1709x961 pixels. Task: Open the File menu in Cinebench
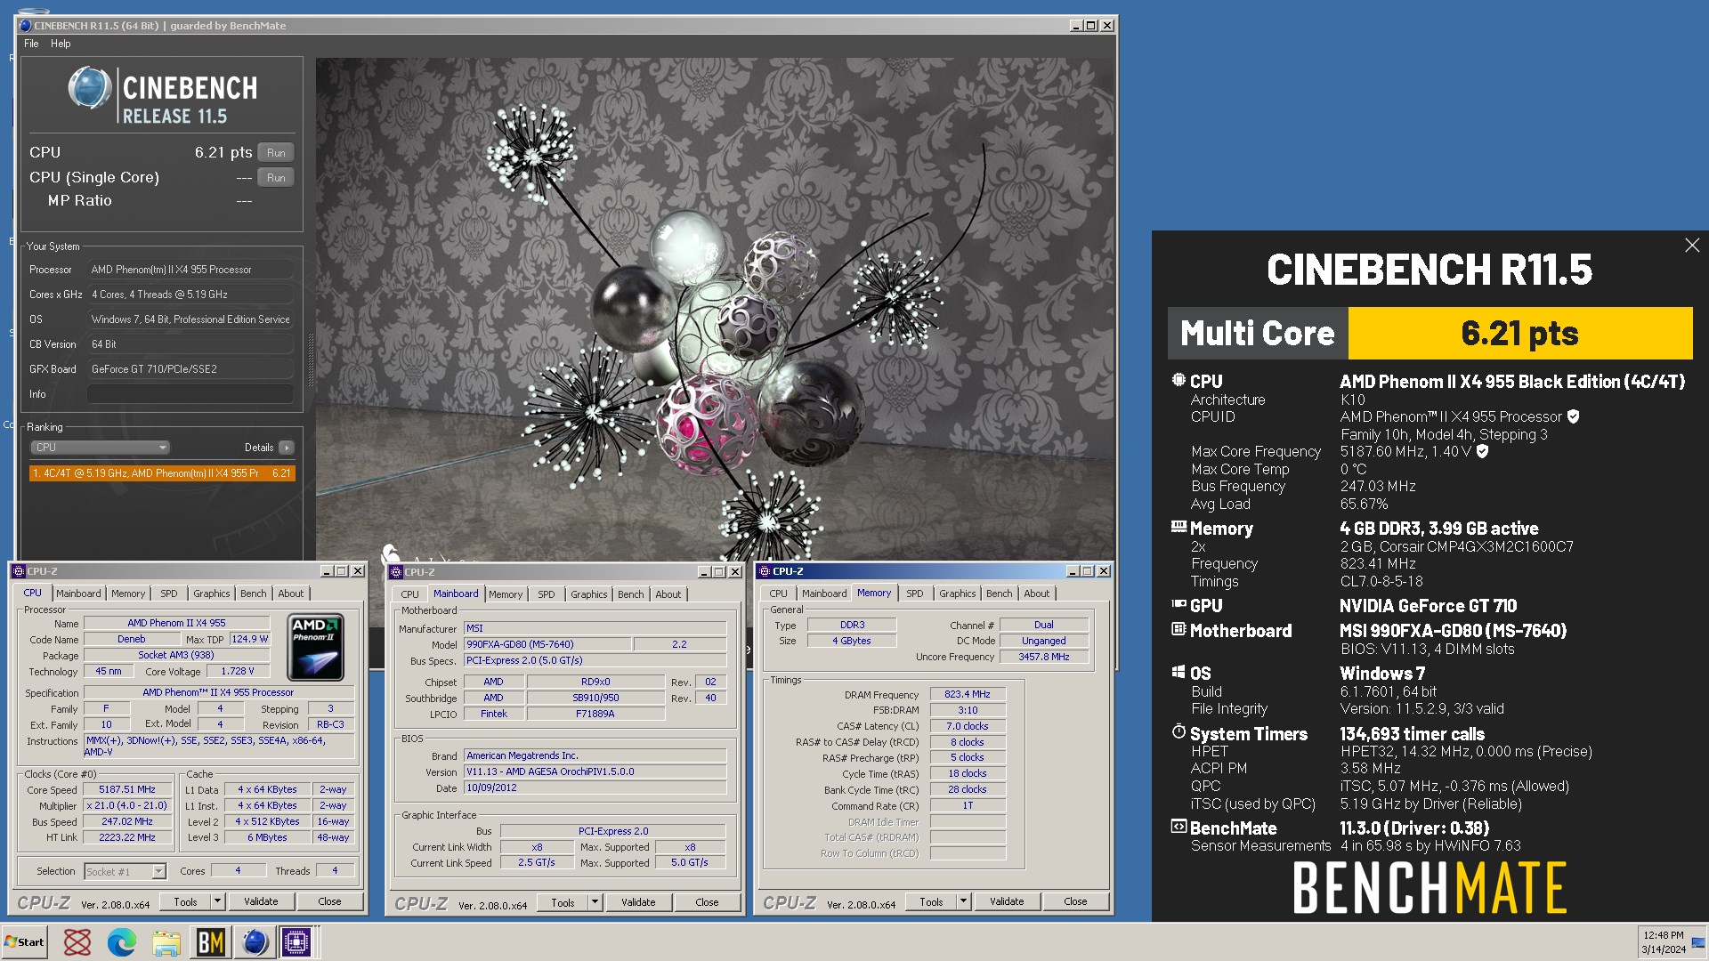31,44
